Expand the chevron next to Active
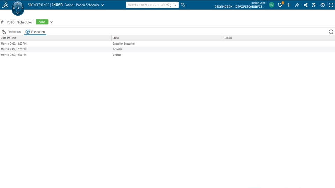Screen dimensions: 335x188 [x=52, y=22]
